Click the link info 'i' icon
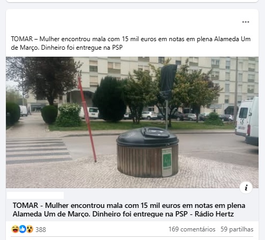 point(246,188)
